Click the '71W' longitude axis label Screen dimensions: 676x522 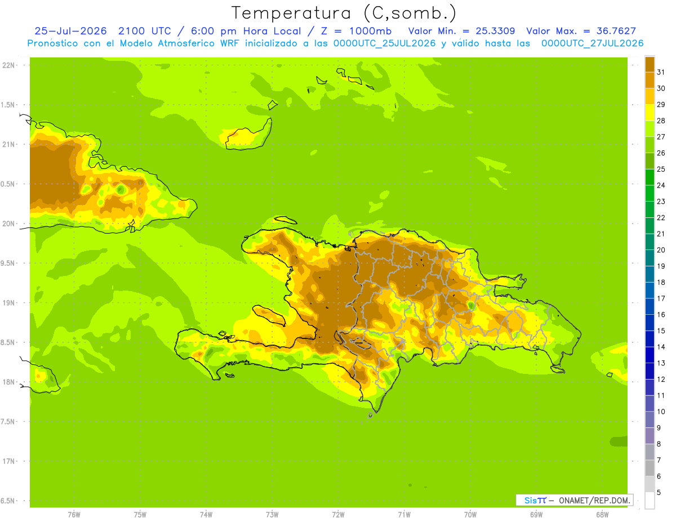(x=404, y=514)
